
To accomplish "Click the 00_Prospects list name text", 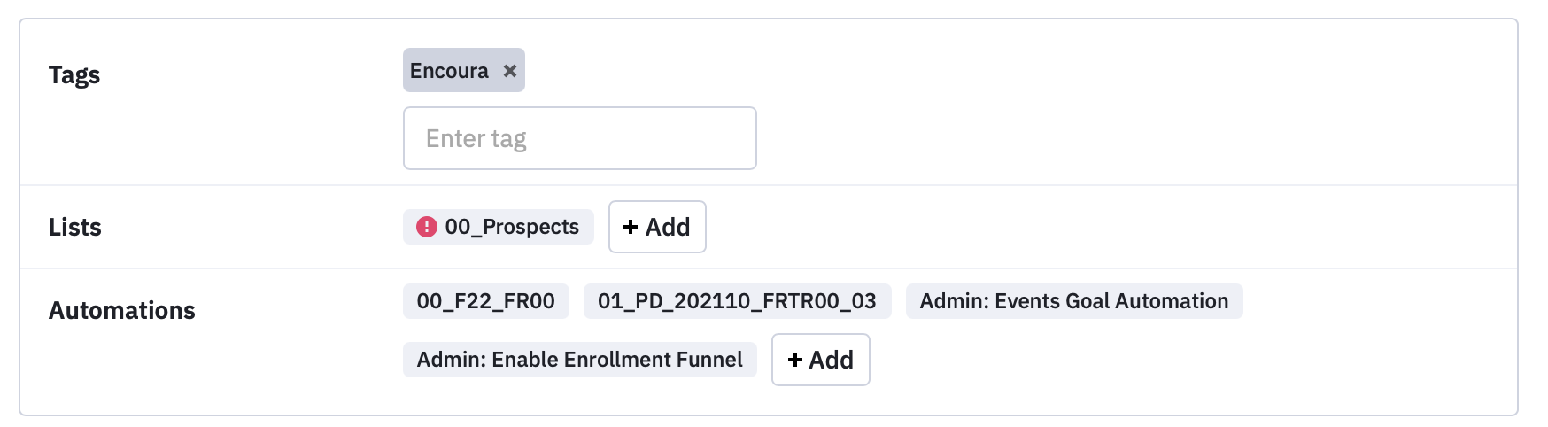I will point(512,228).
